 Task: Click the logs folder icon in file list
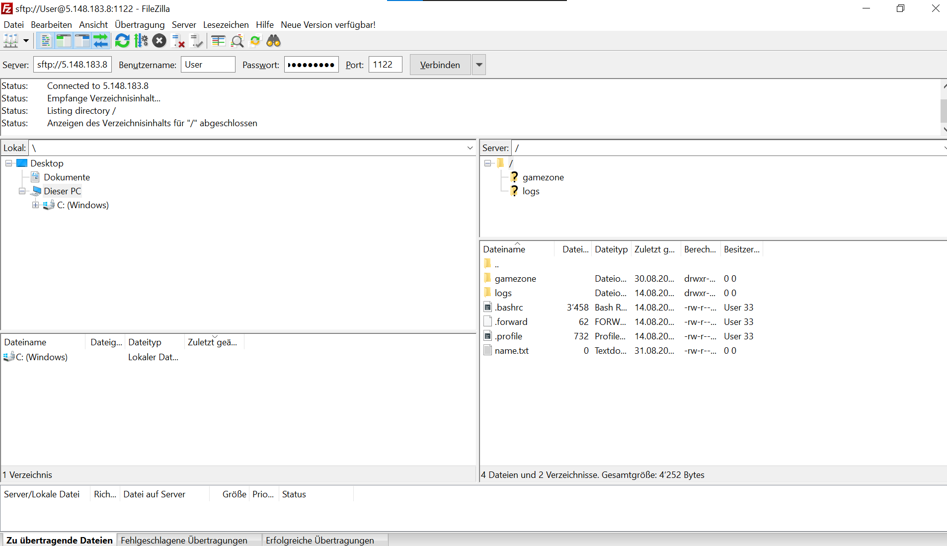[x=488, y=292]
